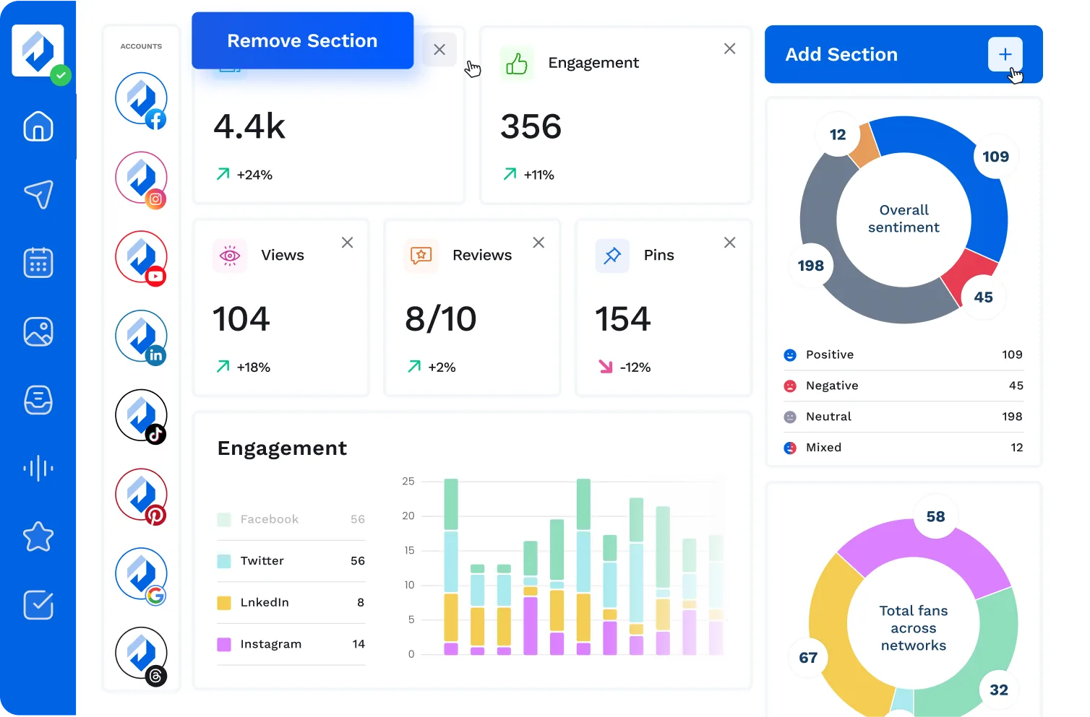Close the Pins card
Viewport: 1090px width, 717px height.
pos(730,243)
